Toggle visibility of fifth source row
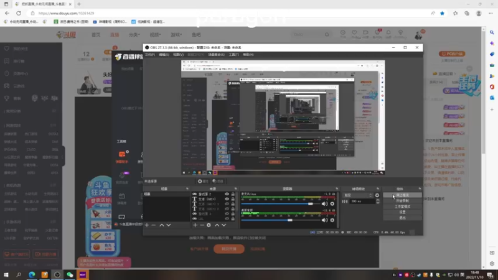 tap(227, 213)
